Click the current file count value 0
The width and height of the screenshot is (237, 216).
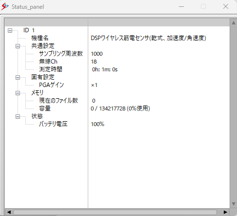(94, 101)
